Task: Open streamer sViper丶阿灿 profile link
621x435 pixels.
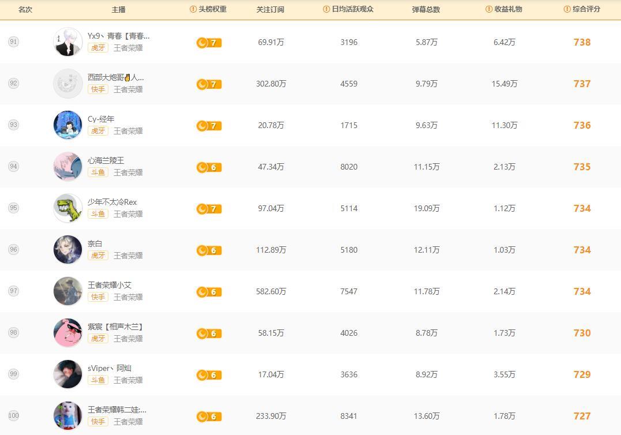Action: click(110, 368)
